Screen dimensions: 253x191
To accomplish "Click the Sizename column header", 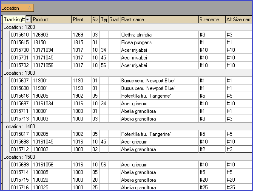I will coord(212,20).
